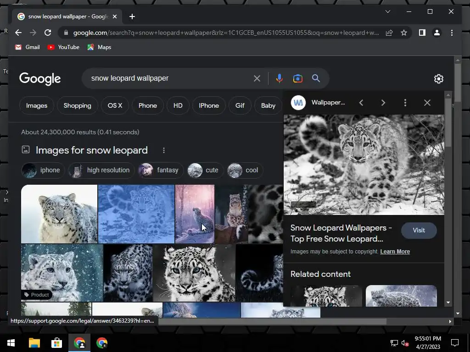Click preview panel scroll down arrow
470x352 pixels.
(448, 302)
